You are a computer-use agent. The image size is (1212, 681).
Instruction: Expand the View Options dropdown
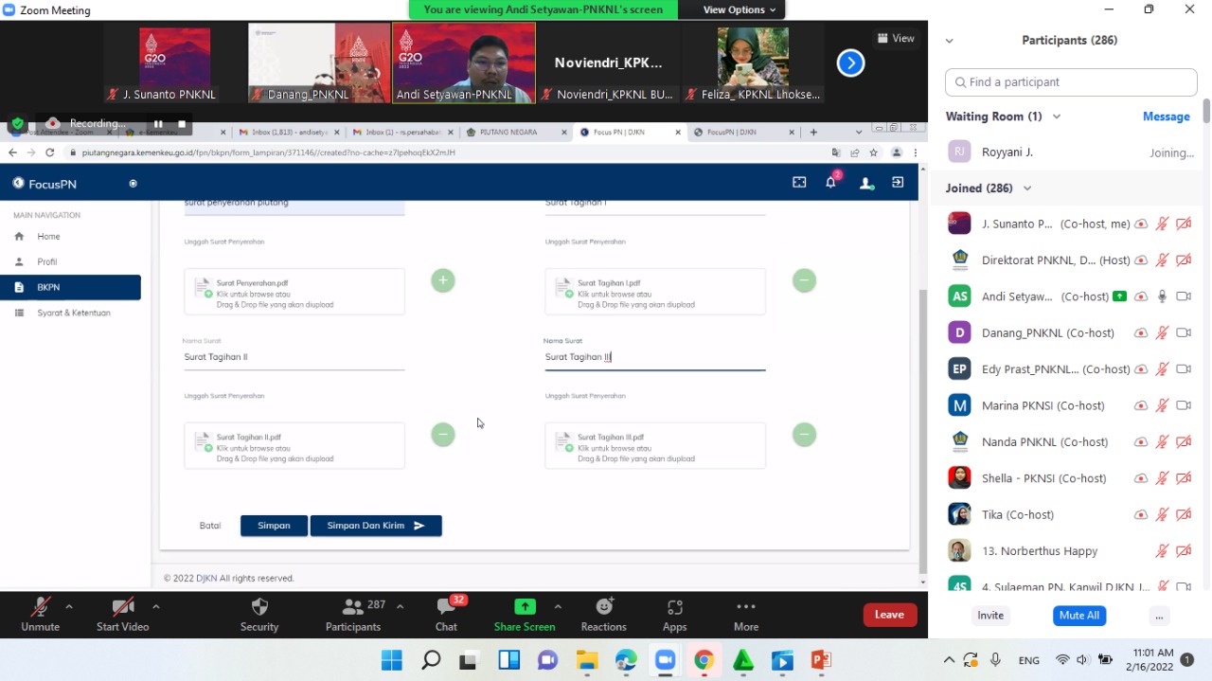pyautogui.click(x=740, y=9)
